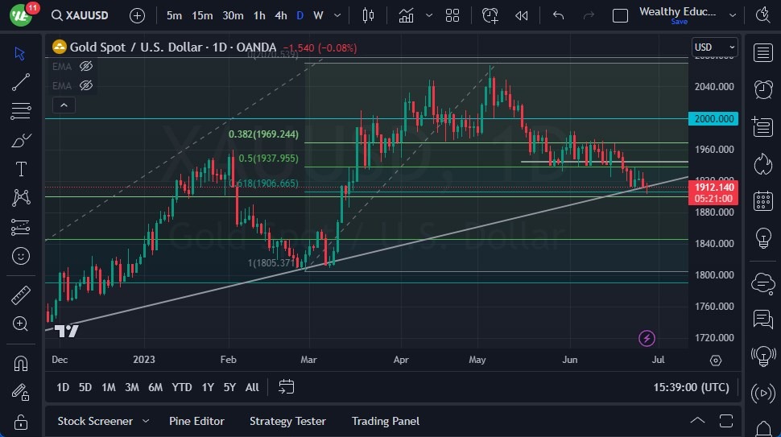Viewport: 781px width, 437px height.
Task: Toggle visibility of the second EMA indicator
Action: pos(86,85)
